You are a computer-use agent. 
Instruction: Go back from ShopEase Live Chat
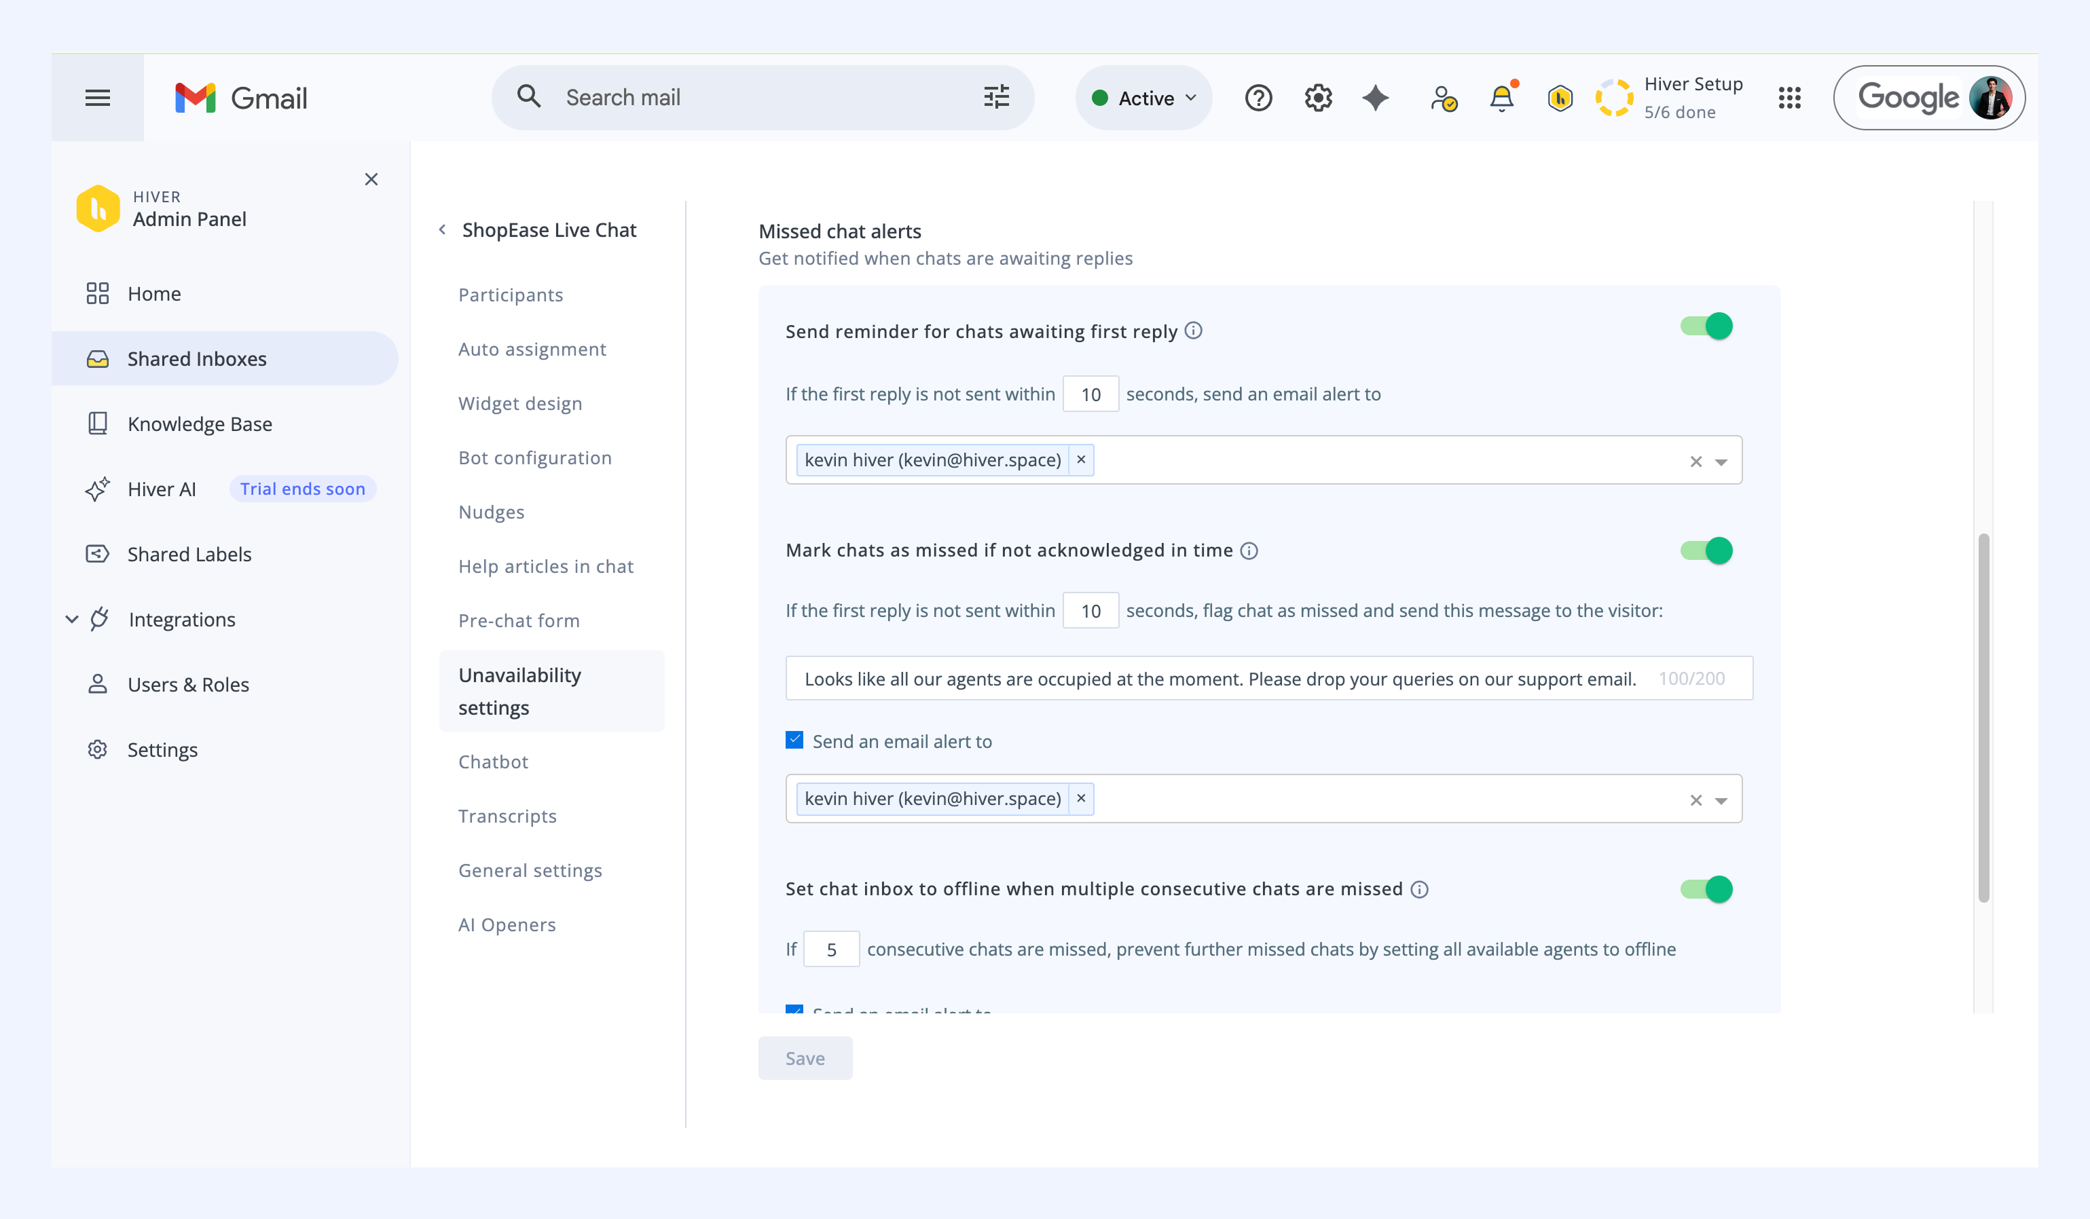click(442, 229)
